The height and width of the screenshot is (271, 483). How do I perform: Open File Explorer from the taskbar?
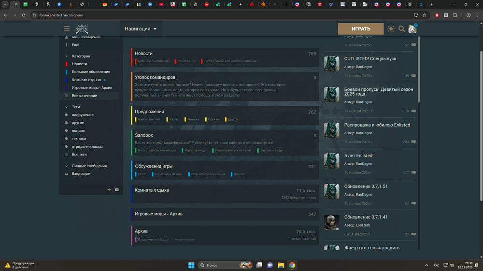click(x=281, y=265)
